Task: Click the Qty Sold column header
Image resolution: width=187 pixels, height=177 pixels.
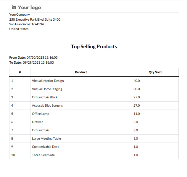Action: click(x=155, y=72)
